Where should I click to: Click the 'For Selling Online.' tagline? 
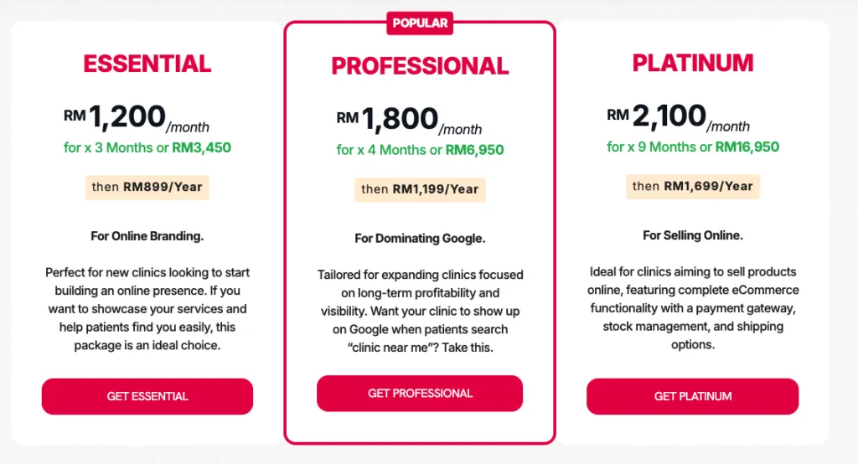pos(693,236)
